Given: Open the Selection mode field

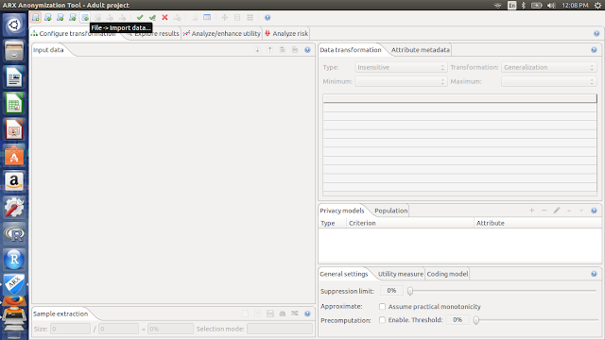Looking at the screenshot, I should 280,329.
